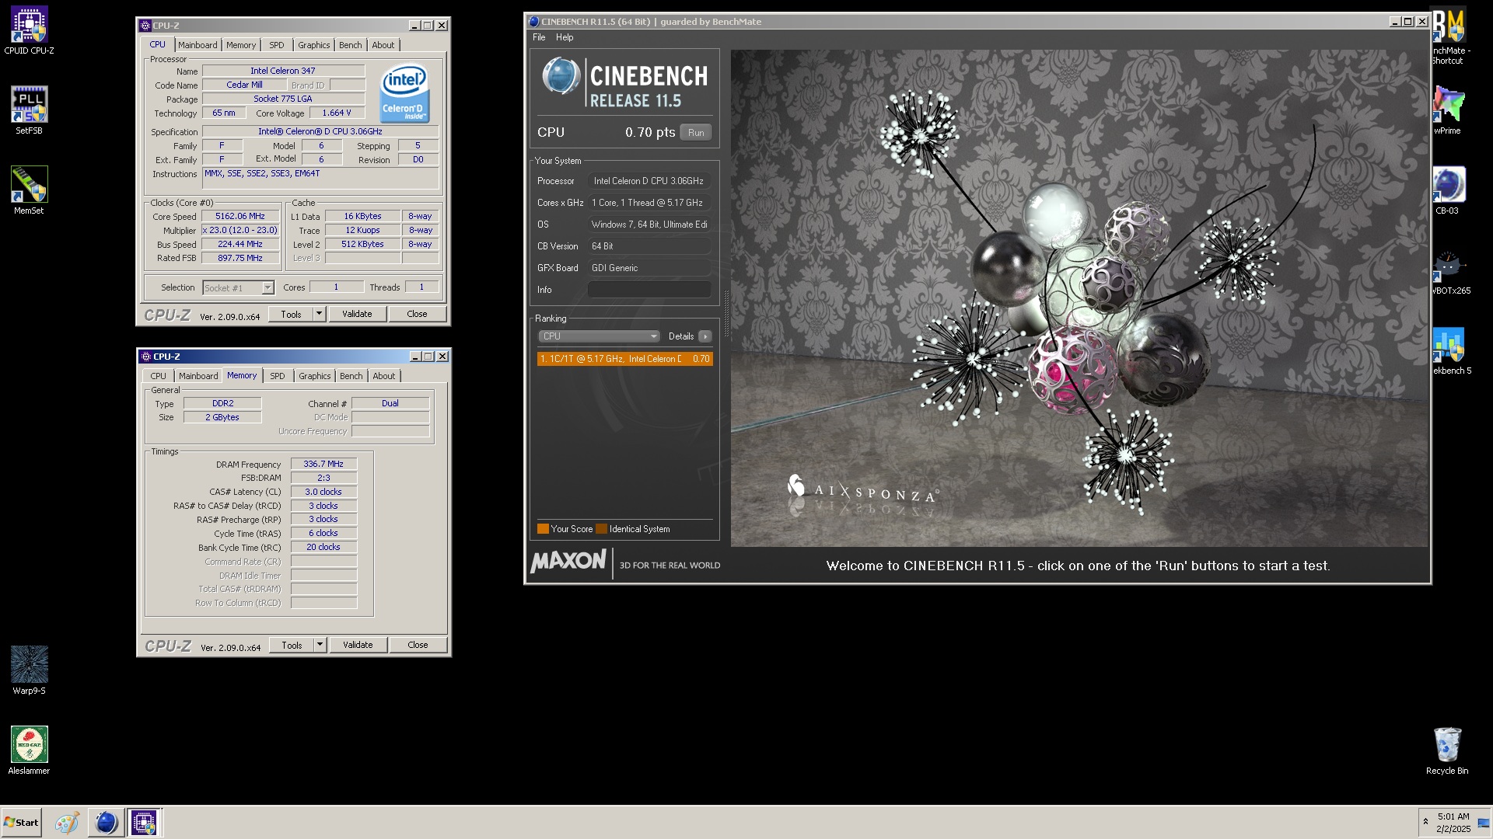Switch to Mainboard tab in upper CPU-Z
This screenshot has width=1493, height=839.
(198, 45)
